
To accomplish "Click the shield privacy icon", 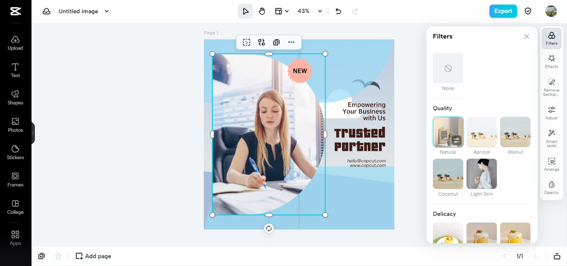I will point(528,11).
